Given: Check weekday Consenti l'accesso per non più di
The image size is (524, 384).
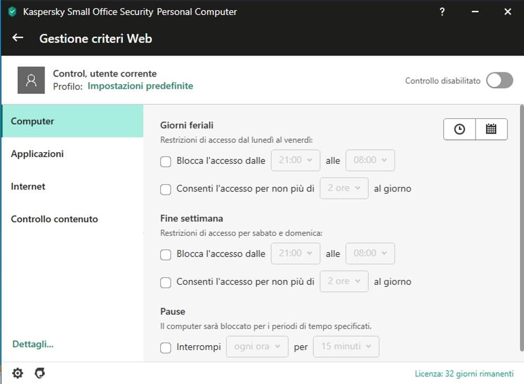Looking at the screenshot, I should [x=166, y=189].
